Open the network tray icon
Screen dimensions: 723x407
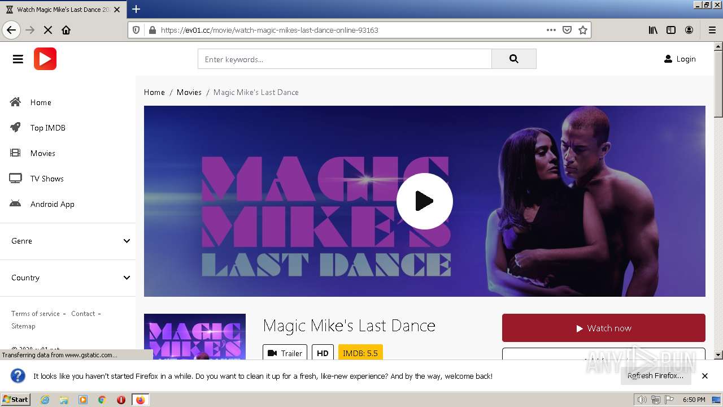656,400
